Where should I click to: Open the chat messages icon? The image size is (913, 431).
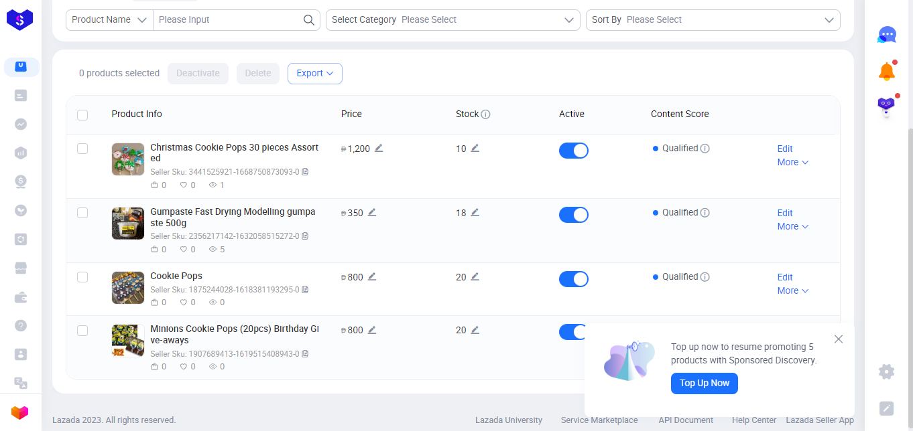point(887,35)
